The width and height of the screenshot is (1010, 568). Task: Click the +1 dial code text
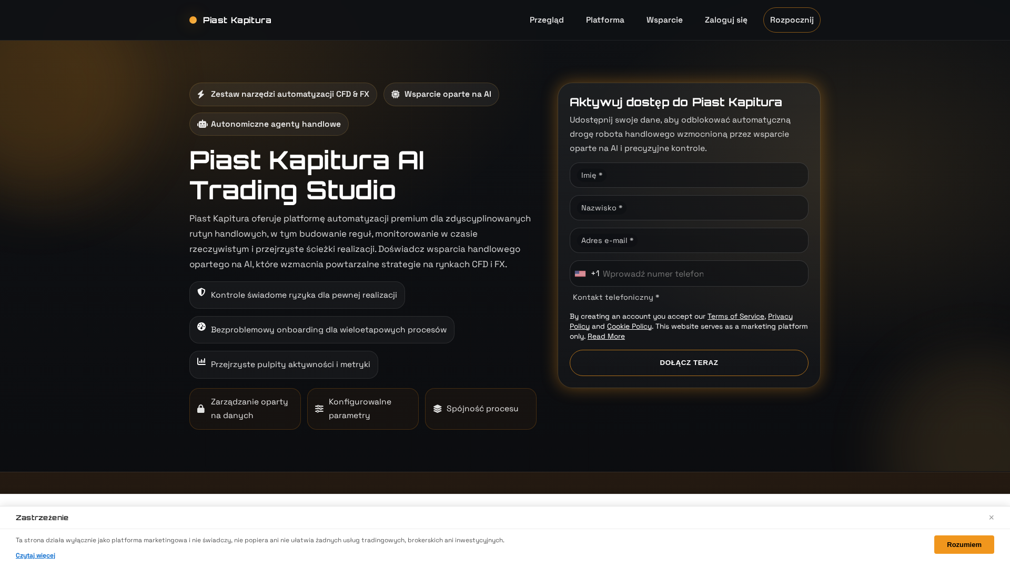595,273
